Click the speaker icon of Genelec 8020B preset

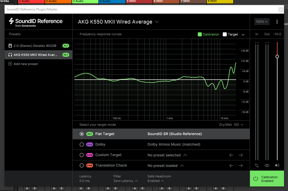pyautogui.click(x=10, y=46)
